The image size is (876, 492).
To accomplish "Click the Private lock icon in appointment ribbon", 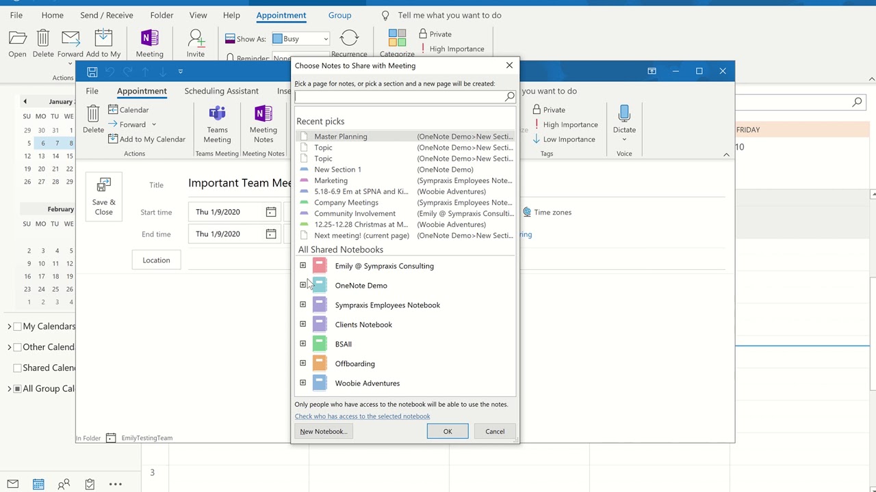I will pyautogui.click(x=537, y=109).
